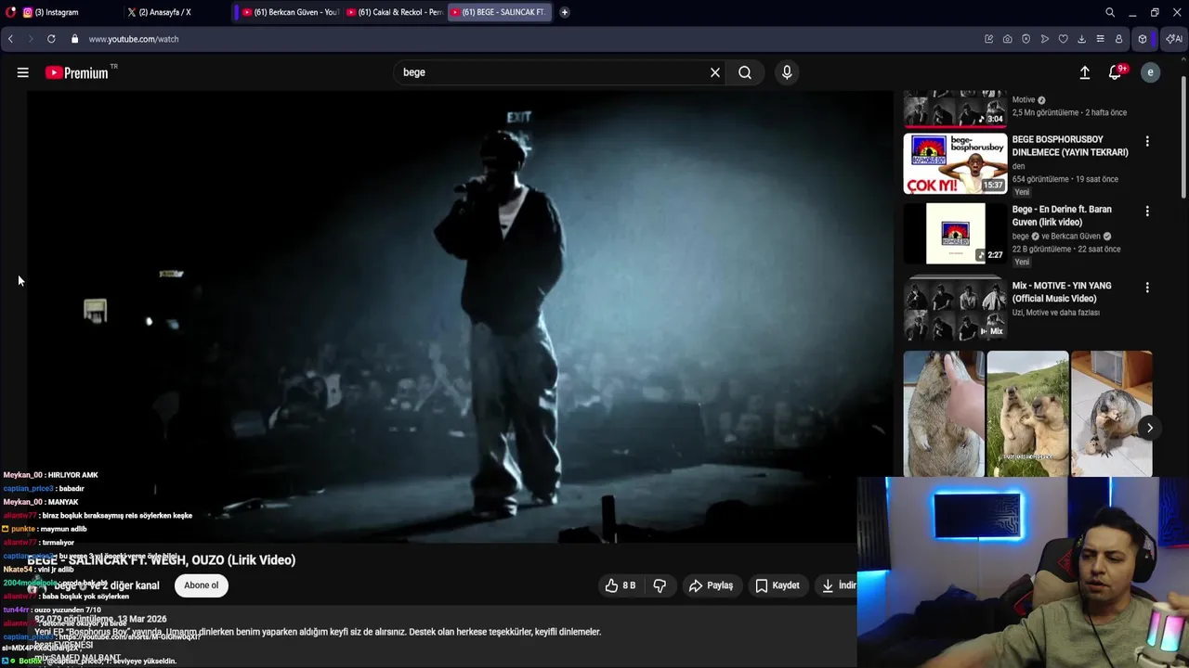The image size is (1189, 668).
Task: Open a new browser tab with plus
Action: click(x=565, y=12)
